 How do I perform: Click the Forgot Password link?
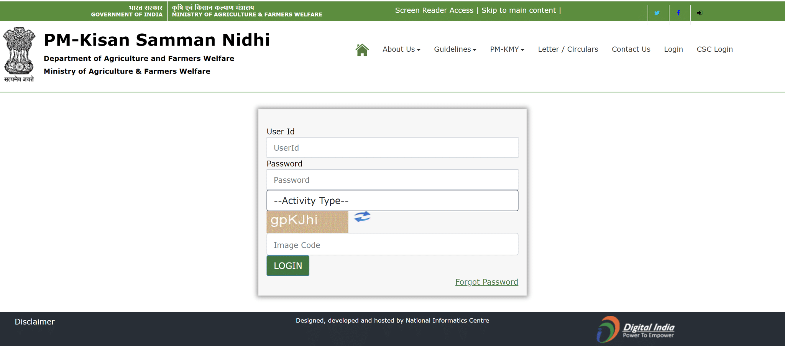tap(486, 282)
